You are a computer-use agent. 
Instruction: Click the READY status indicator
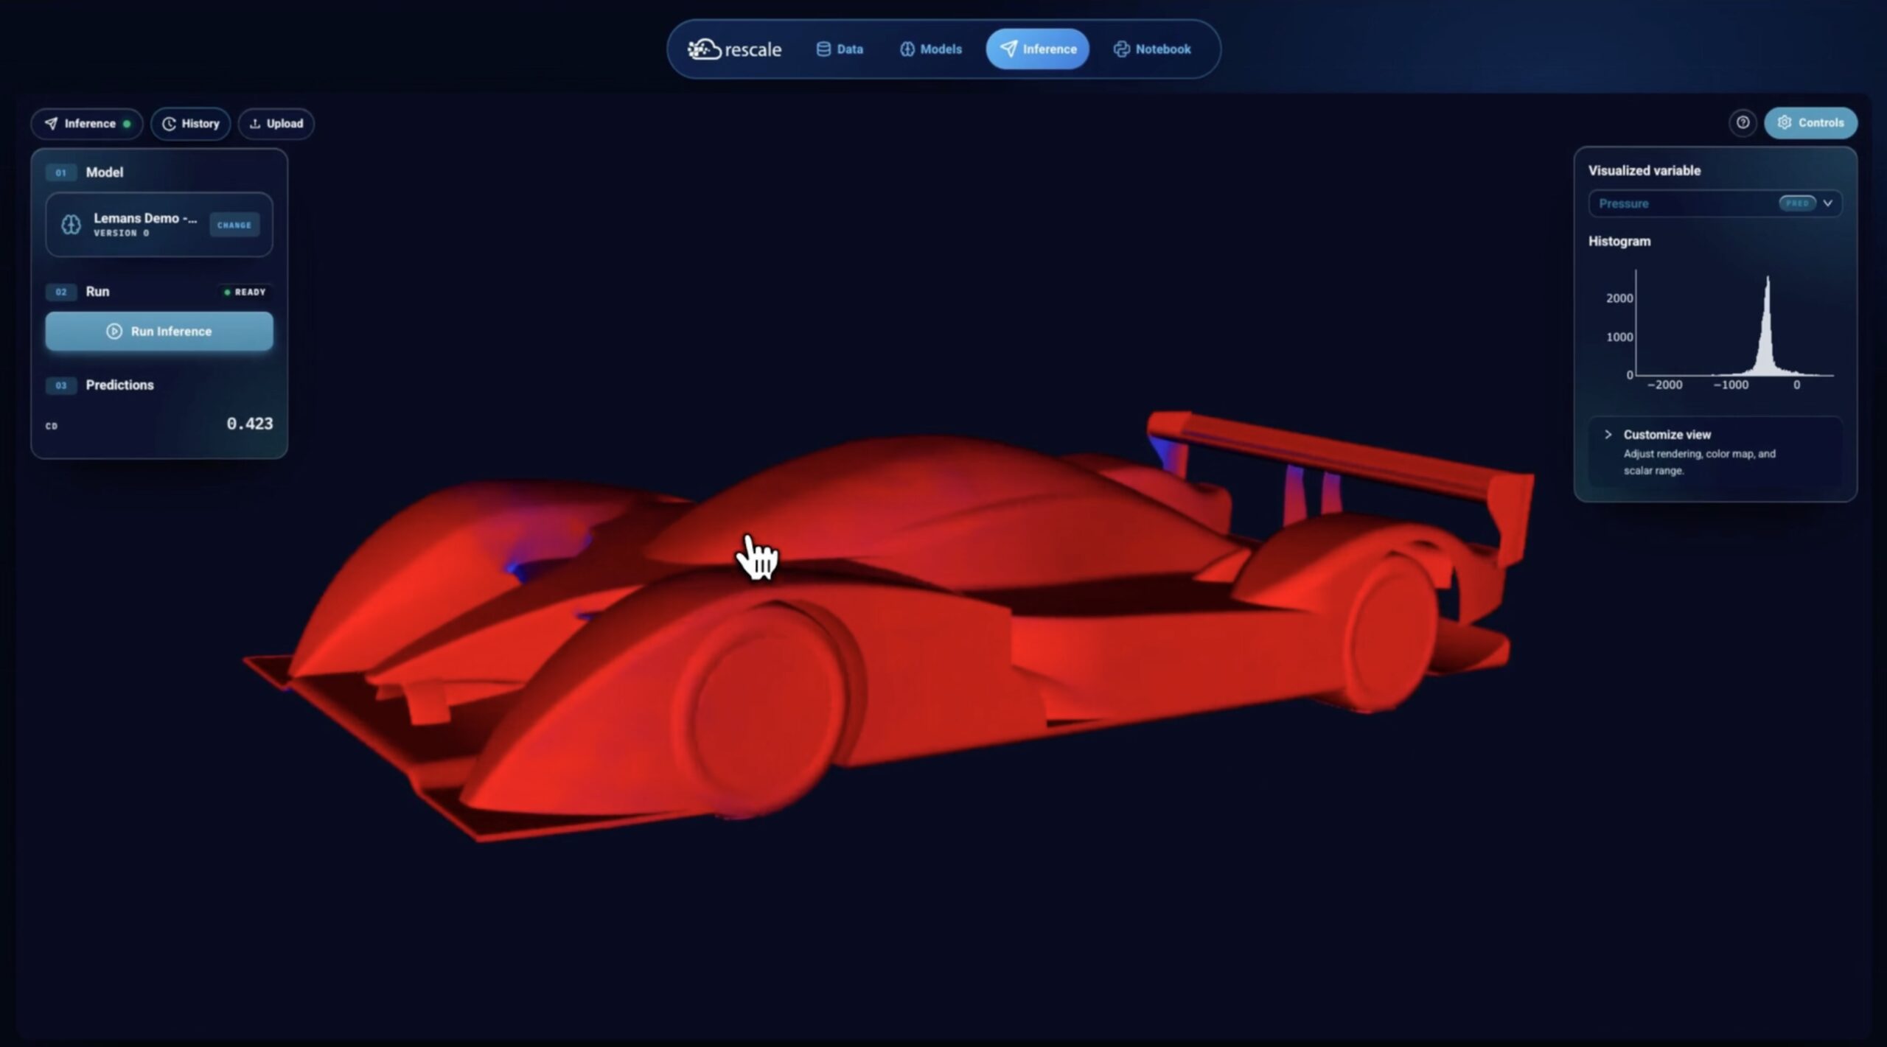coord(245,293)
